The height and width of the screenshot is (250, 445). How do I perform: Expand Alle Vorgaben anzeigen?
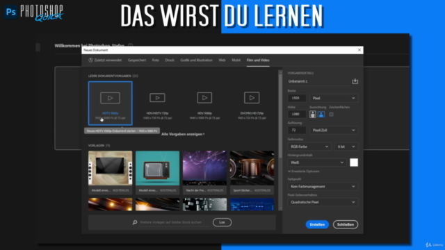pyautogui.click(x=183, y=134)
